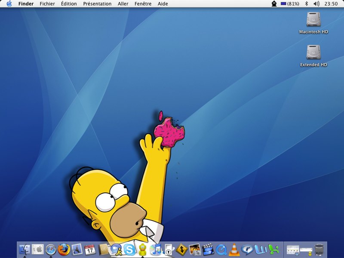Launch Safari compass icon in Dock

pyautogui.click(x=51, y=250)
